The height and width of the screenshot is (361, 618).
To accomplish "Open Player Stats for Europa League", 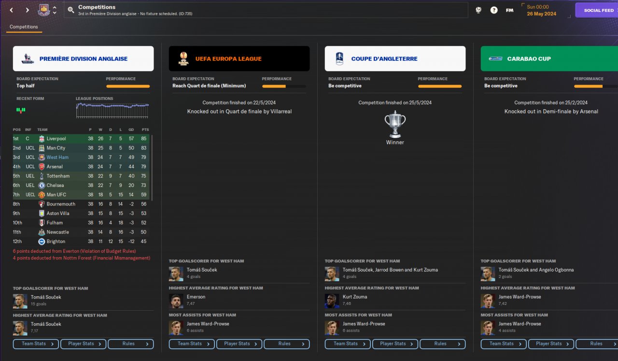I will pos(239,344).
